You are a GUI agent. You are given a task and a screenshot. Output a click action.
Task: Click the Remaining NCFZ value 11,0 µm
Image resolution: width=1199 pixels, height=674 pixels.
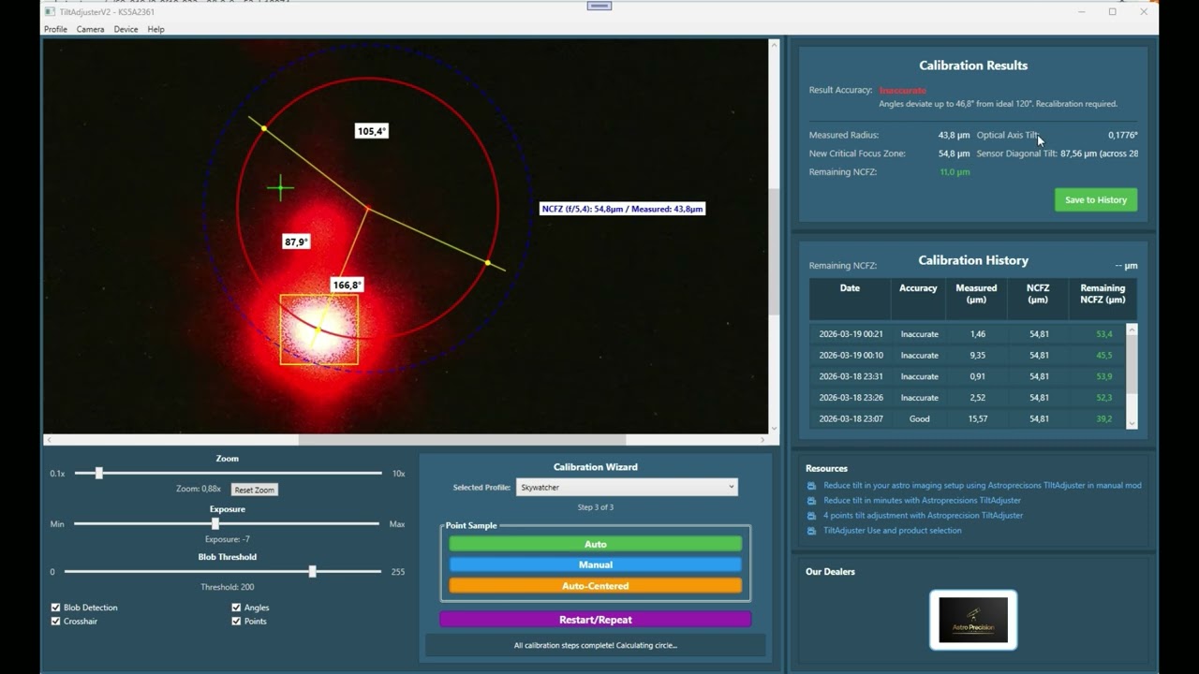955,172
